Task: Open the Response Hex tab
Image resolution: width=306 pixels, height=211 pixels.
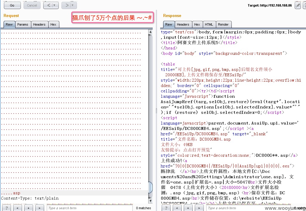Action: pos(197,24)
